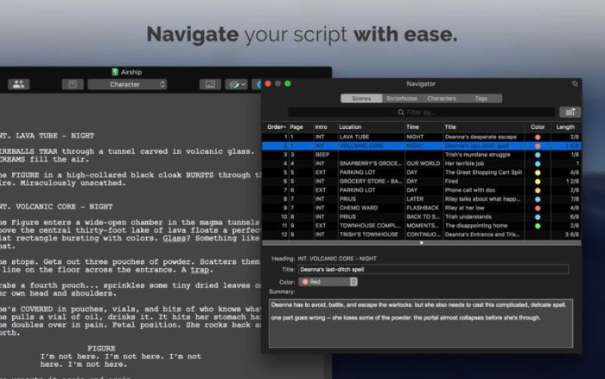Open the Color dropdown set to Red

(328, 282)
